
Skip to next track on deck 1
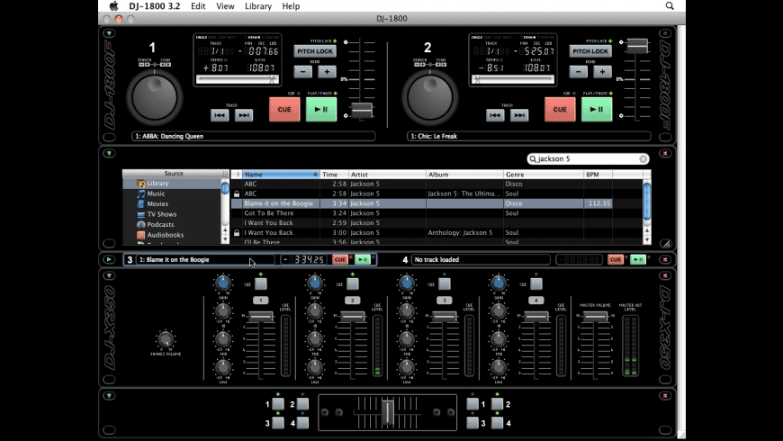click(x=244, y=115)
